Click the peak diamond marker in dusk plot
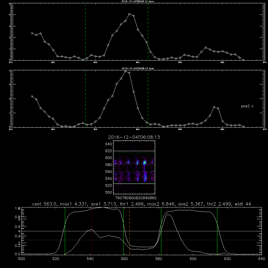Screen dimensions: 268x268 (125, 71)
